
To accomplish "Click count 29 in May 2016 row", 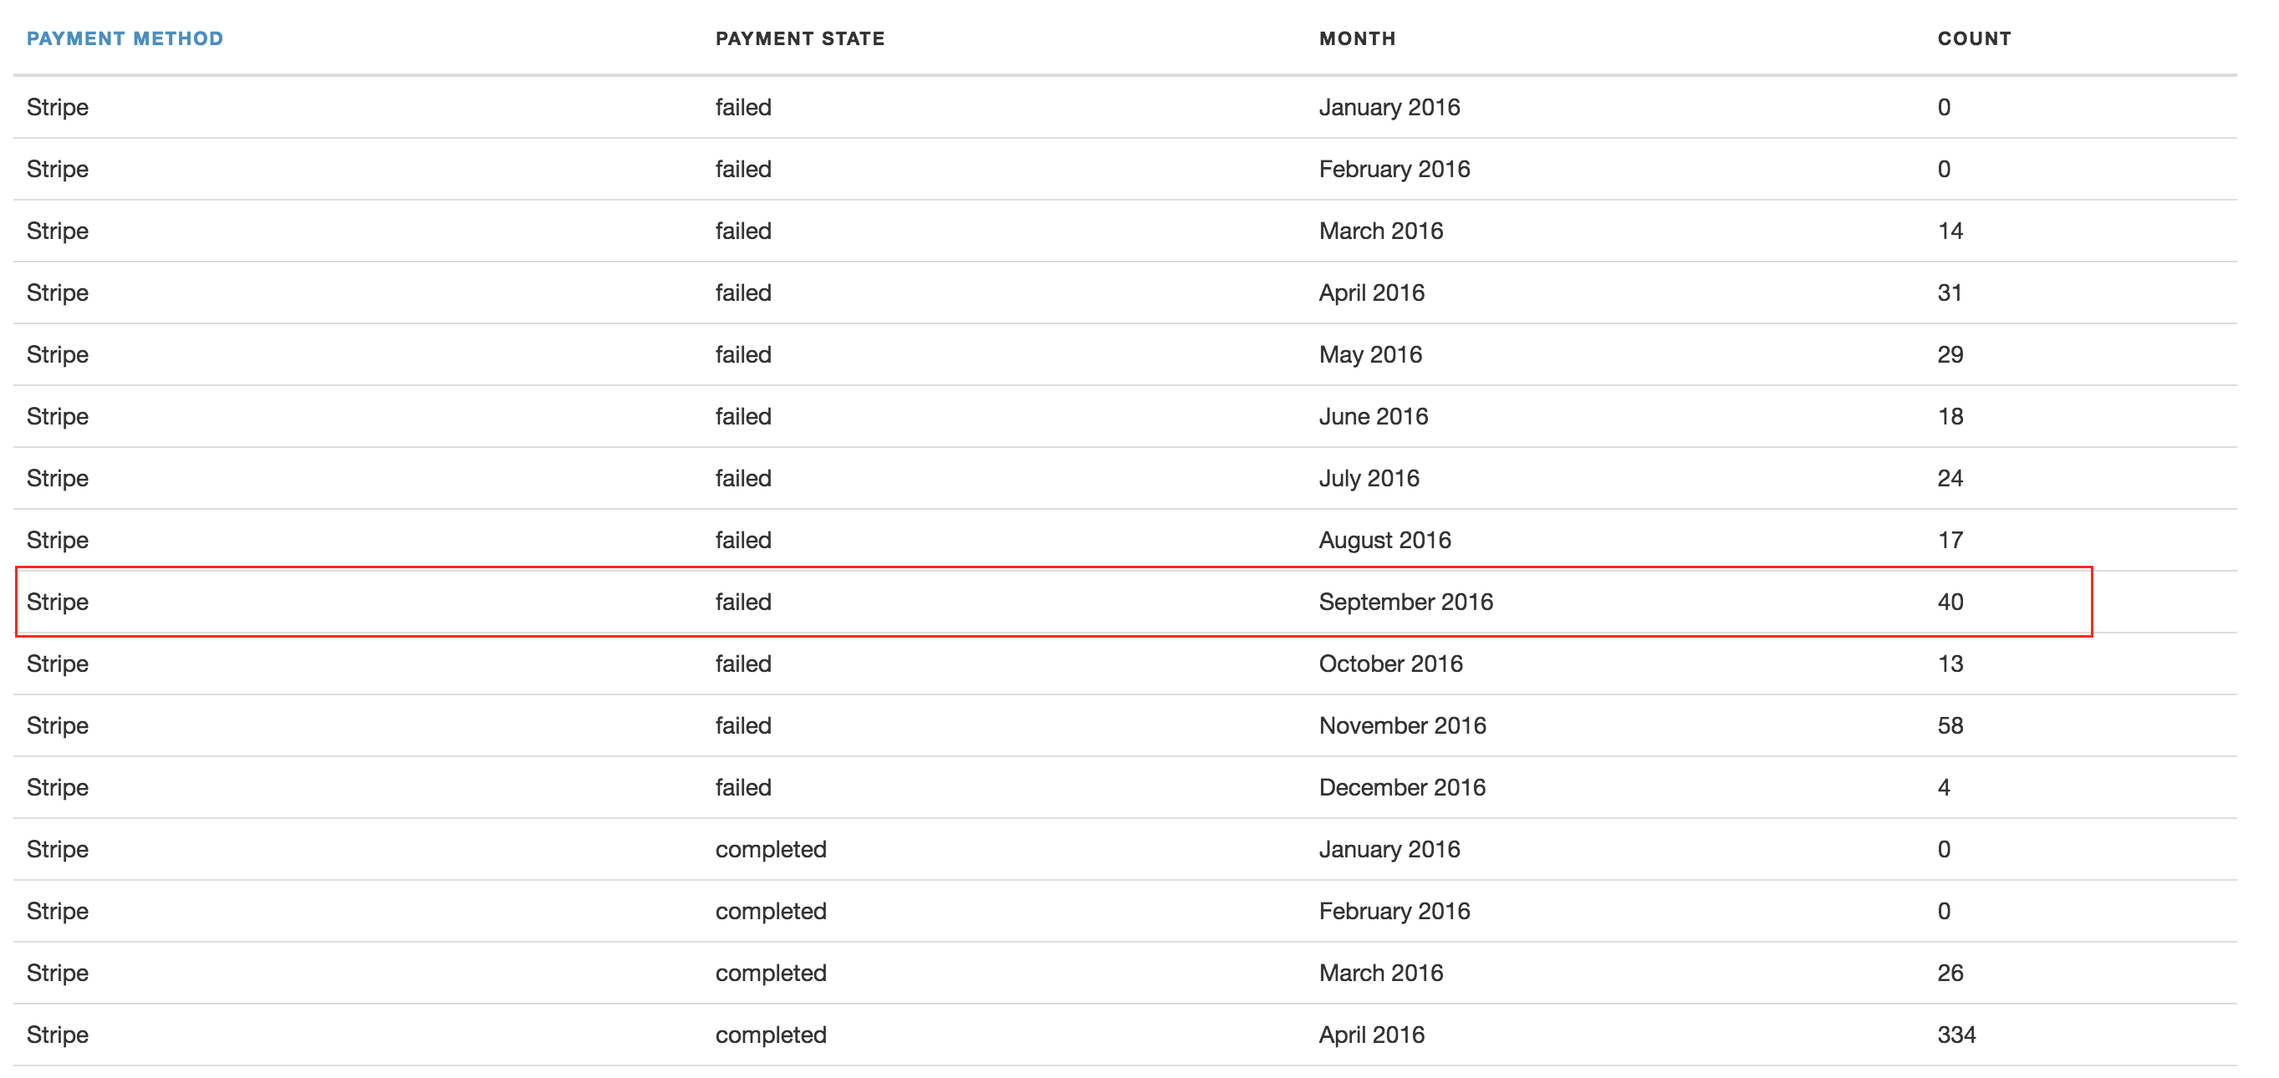I will (x=1950, y=354).
